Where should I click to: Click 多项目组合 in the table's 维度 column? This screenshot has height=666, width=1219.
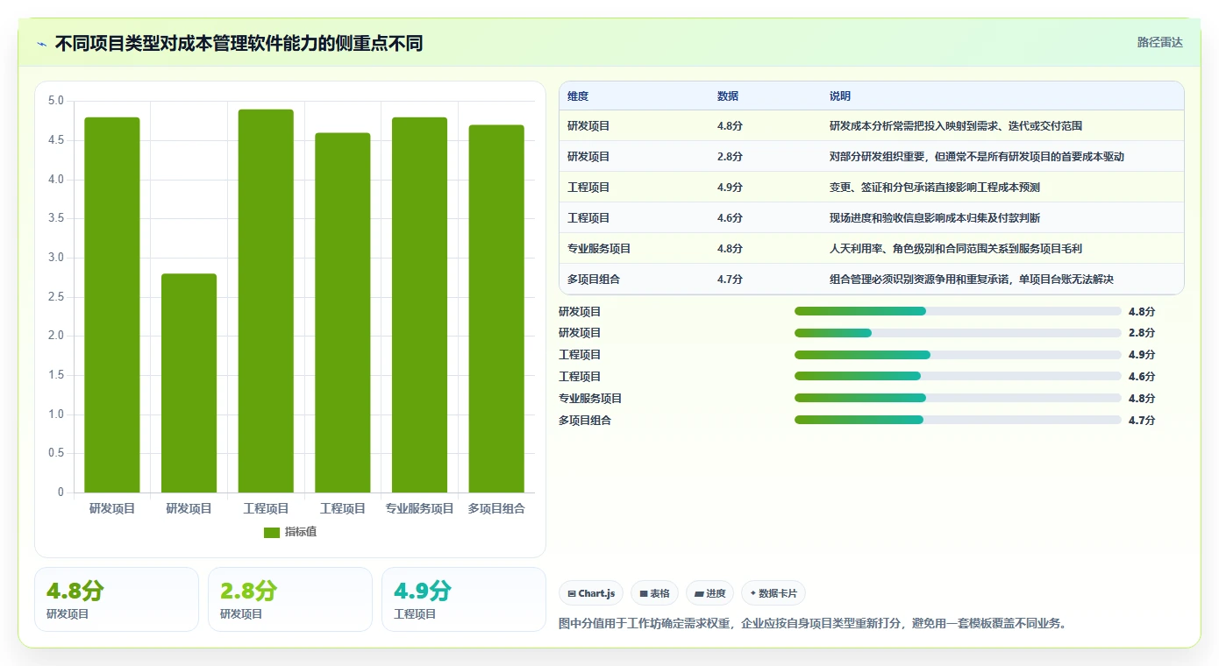(x=594, y=280)
